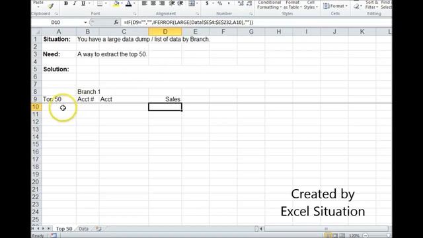The image size is (423, 238).
Task: Increase decimal places
Action: click(x=241, y=3)
